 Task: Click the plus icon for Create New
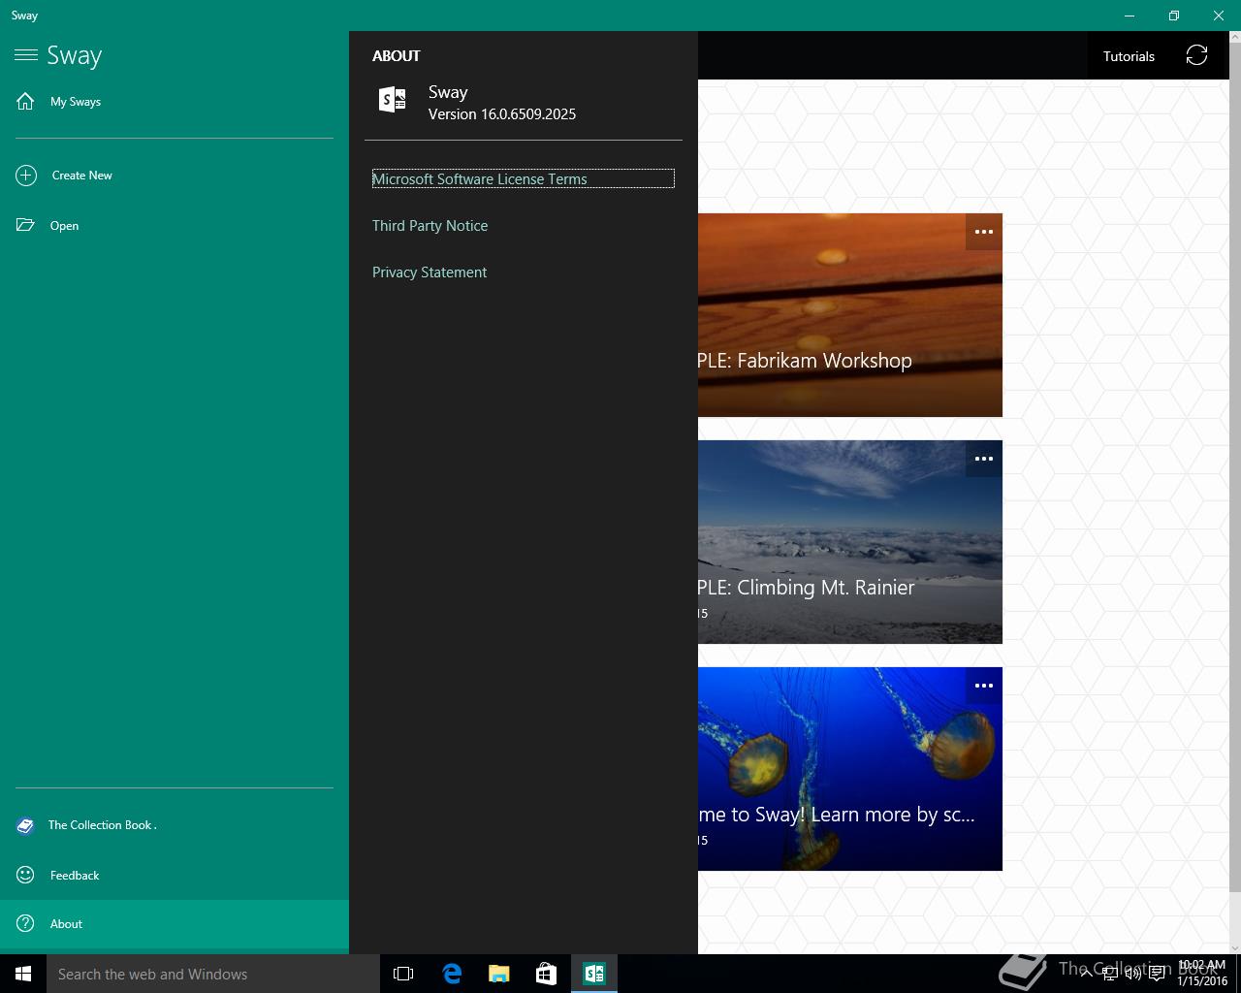(26, 176)
